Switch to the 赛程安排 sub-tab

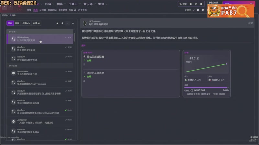(62, 10)
